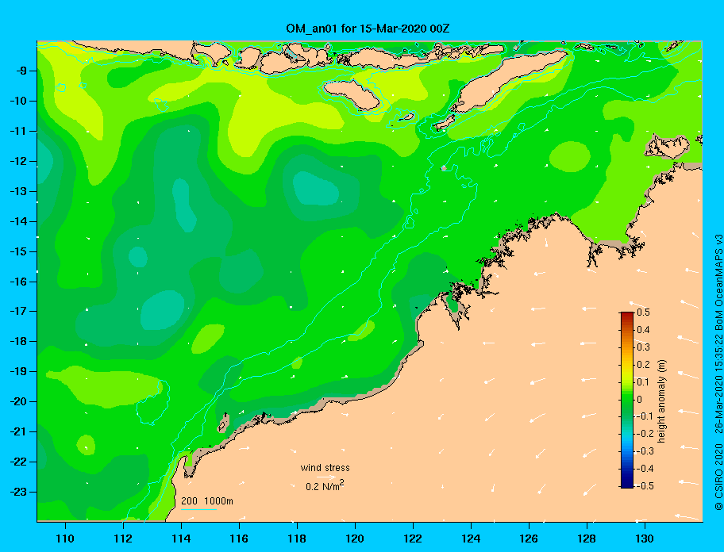Click the "0" color scale label

[x=640, y=400]
